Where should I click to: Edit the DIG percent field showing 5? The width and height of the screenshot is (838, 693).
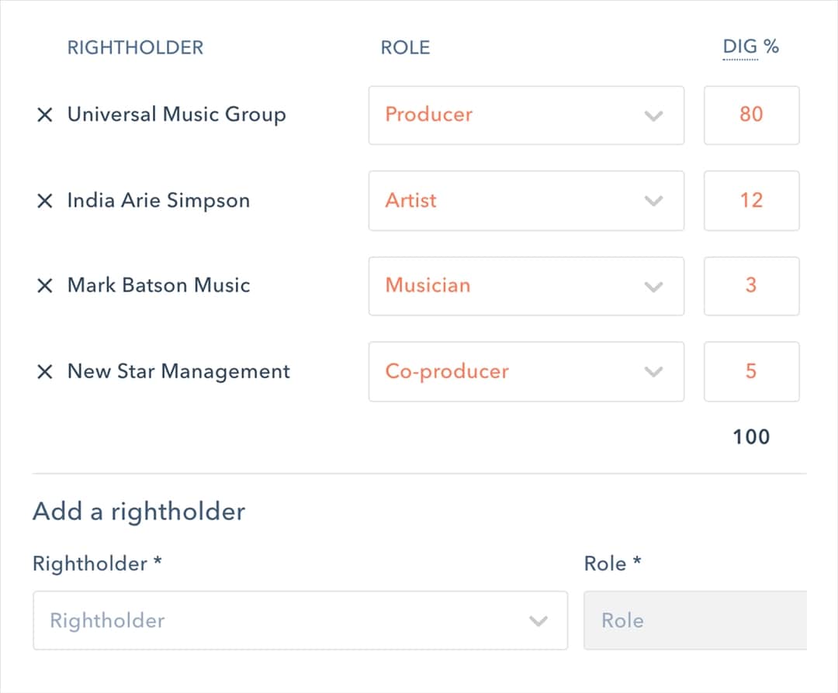750,372
